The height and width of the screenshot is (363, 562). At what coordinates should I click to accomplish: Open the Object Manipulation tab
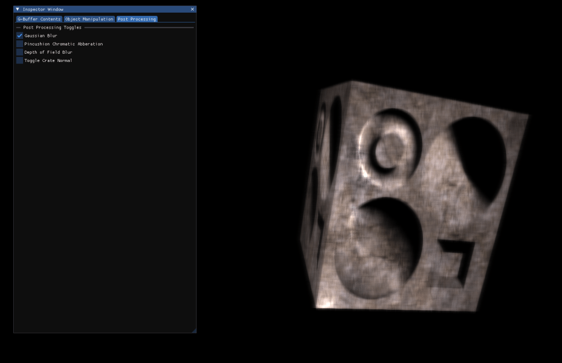point(89,19)
